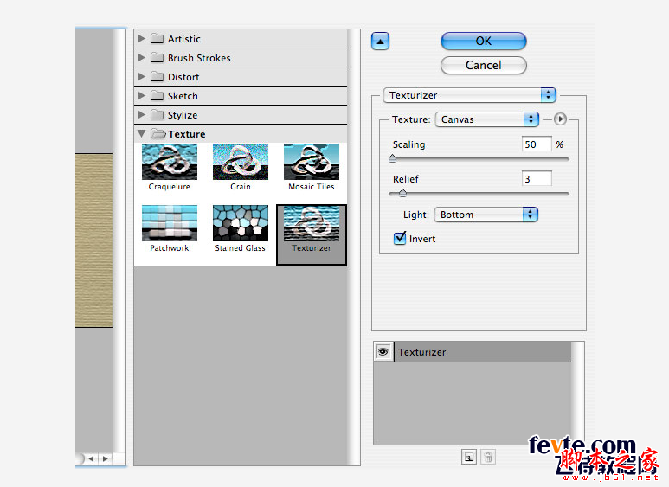Screen dimensions: 669x487
Task: Click the New Effect Layer icon
Action: click(469, 457)
